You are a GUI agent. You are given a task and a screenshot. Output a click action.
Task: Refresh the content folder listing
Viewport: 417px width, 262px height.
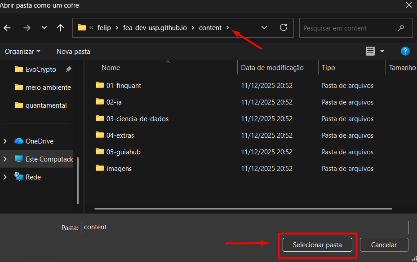pos(284,28)
